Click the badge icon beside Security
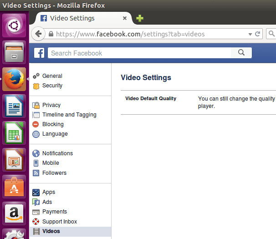This screenshot has height=239, width=276. [36, 86]
